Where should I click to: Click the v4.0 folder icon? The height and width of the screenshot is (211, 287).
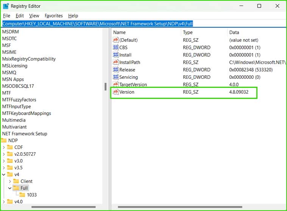coord(10,202)
